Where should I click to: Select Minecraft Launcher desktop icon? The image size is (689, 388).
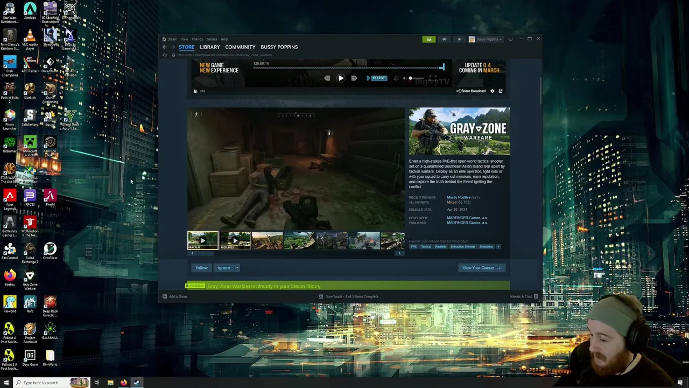30,146
